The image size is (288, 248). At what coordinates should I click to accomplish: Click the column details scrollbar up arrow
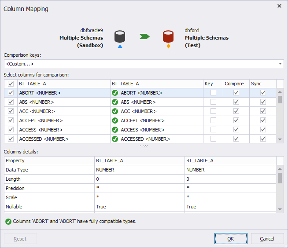coord(280,168)
